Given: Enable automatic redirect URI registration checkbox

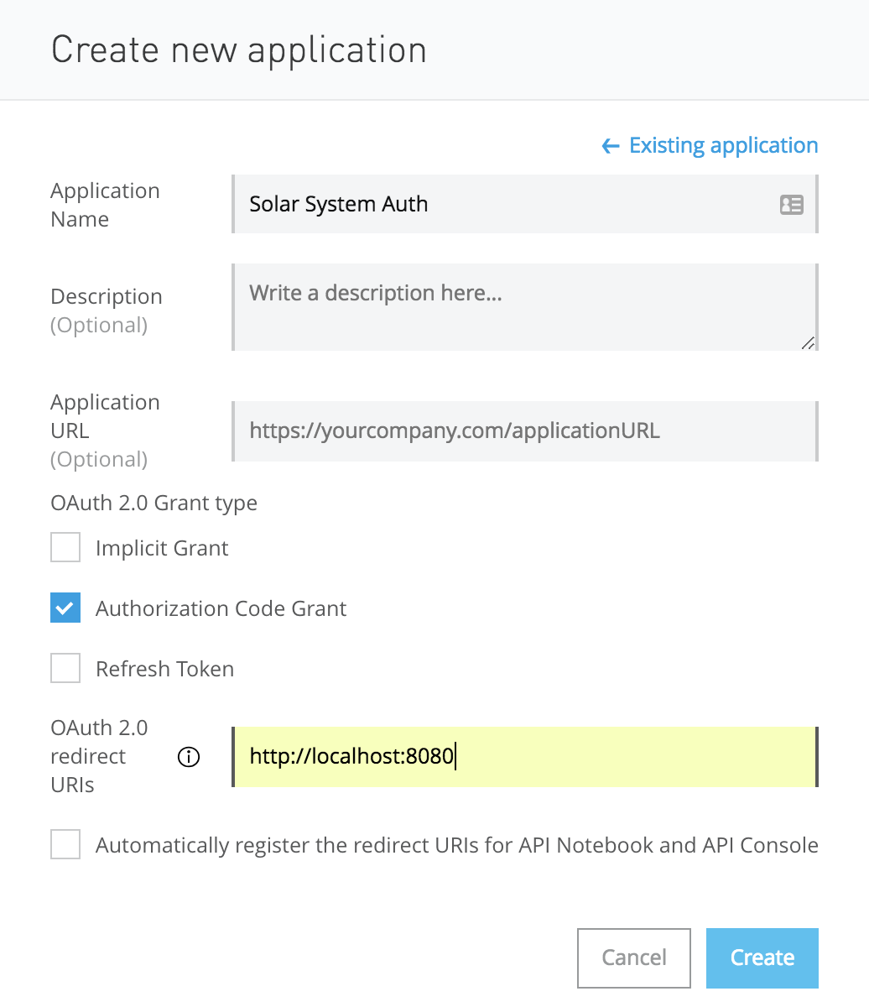Looking at the screenshot, I should pos(65,845).
